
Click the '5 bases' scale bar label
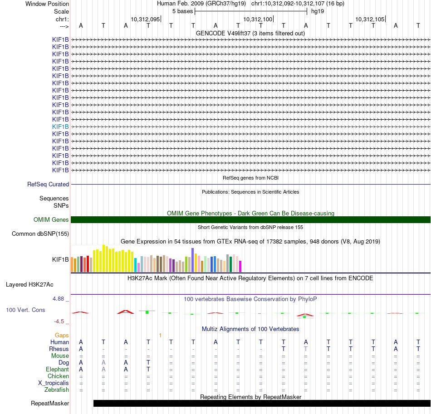coord(182,11)
